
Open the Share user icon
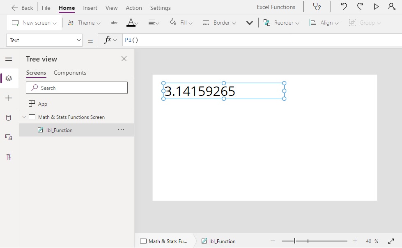point(392,7)
